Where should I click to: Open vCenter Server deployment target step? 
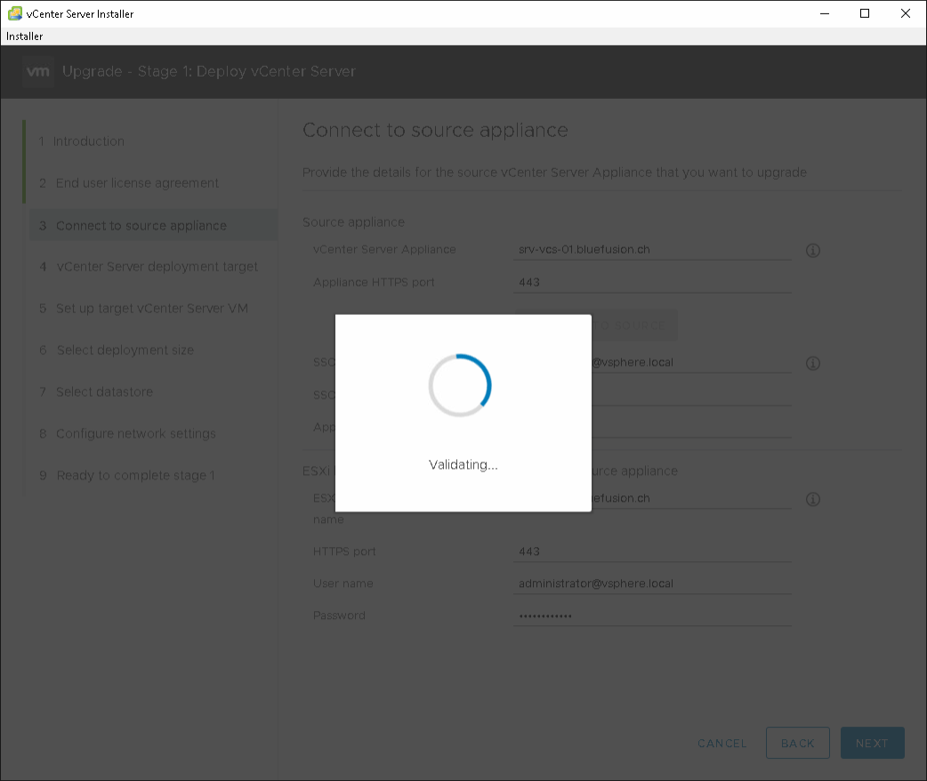pos(157,267)
